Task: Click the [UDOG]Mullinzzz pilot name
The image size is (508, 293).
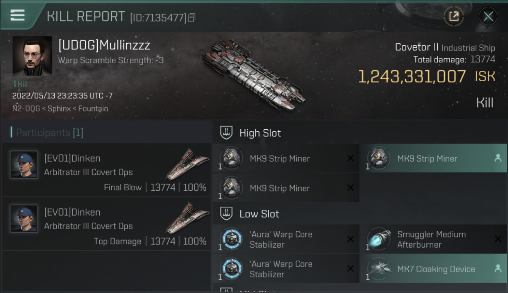Action: (104, 46)
